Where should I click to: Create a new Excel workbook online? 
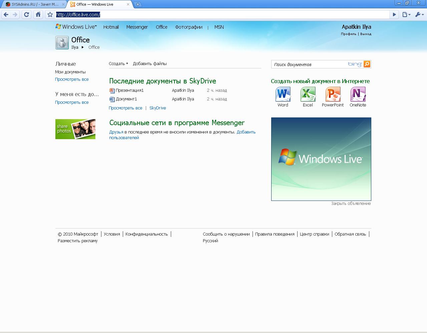click(x=308, y=97)
